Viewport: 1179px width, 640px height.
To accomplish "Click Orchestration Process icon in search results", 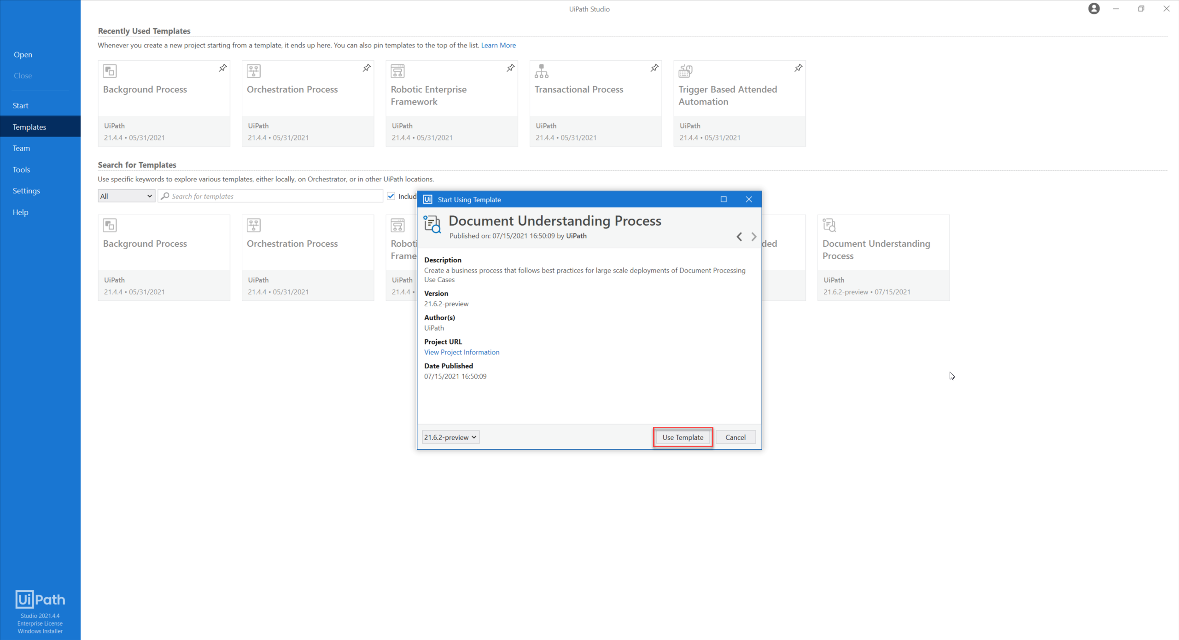I will coord(254,225).
